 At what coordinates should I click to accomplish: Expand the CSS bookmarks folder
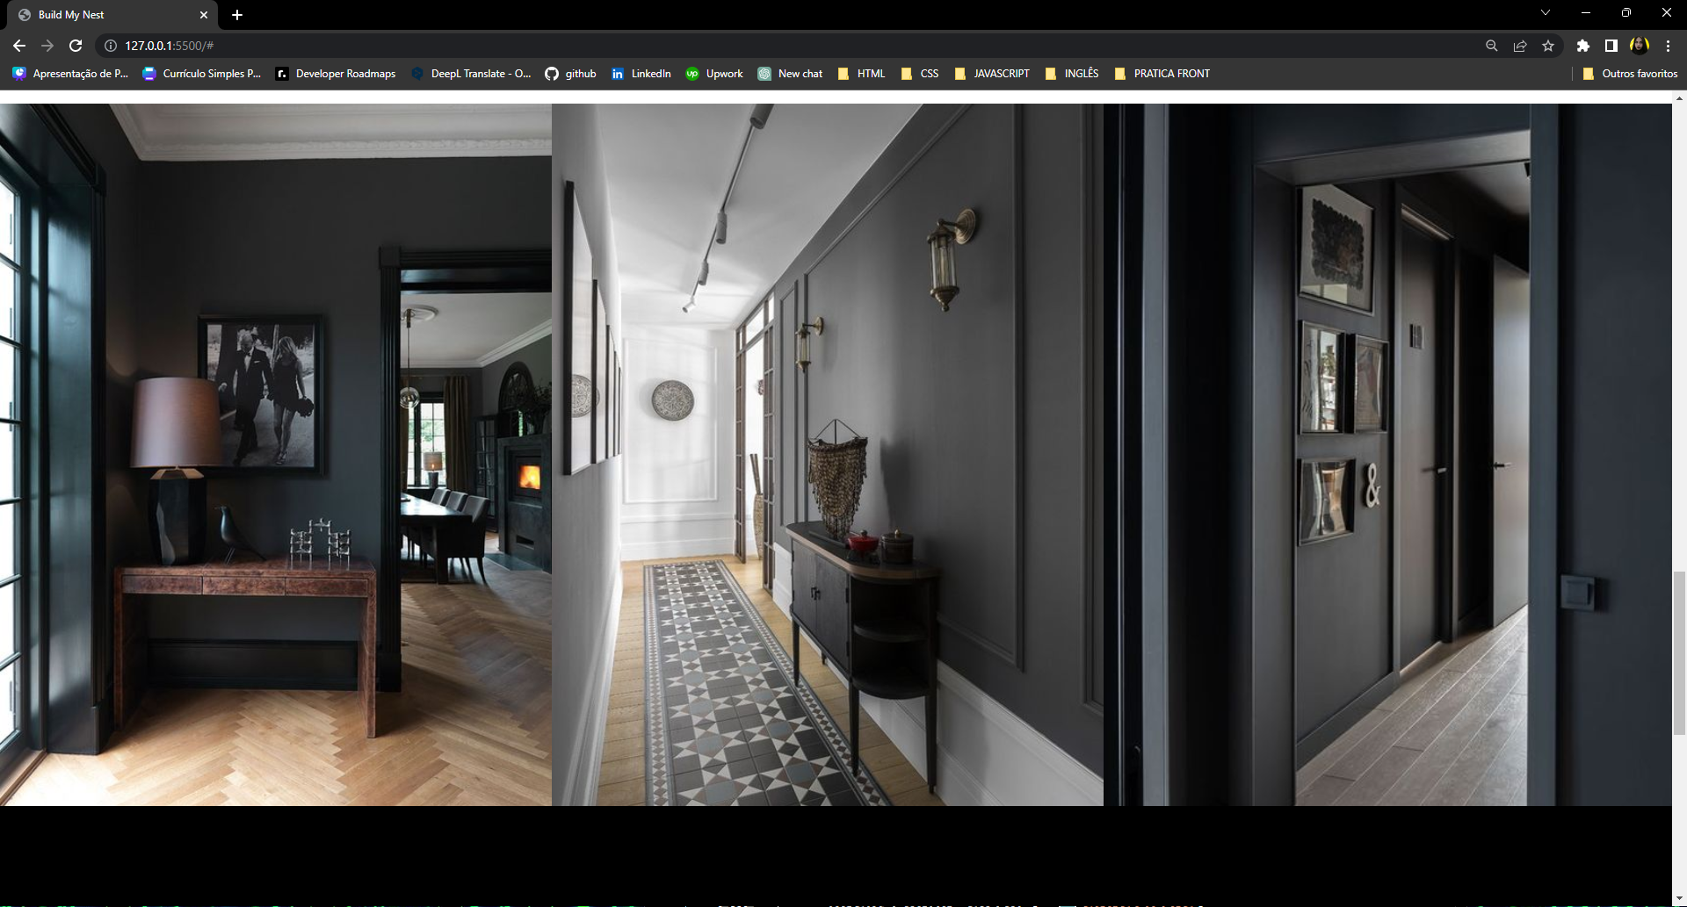(920, 74)
